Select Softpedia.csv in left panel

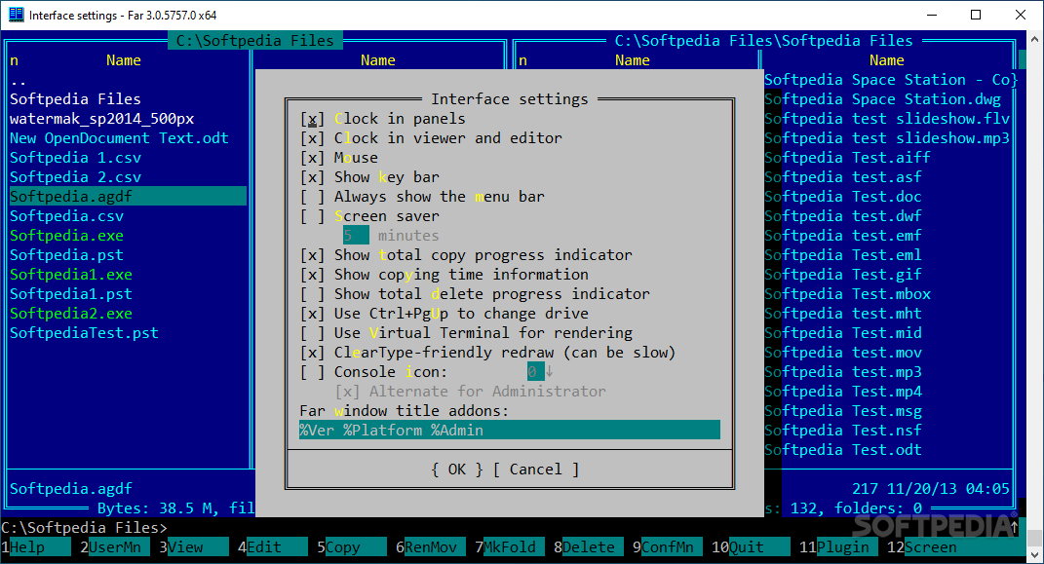coord(66,216)
